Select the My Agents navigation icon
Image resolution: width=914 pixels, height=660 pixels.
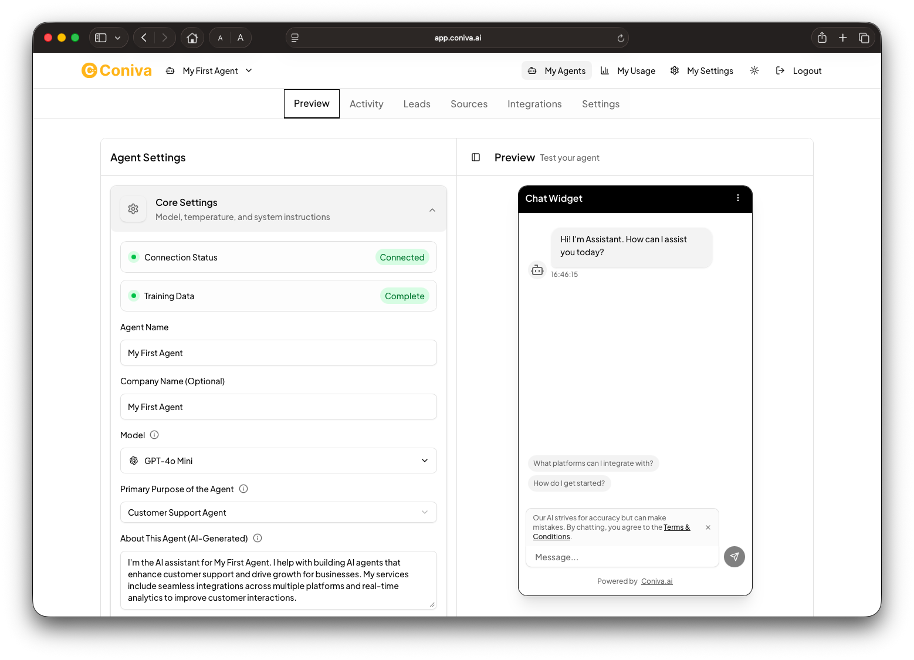(532, 70)
